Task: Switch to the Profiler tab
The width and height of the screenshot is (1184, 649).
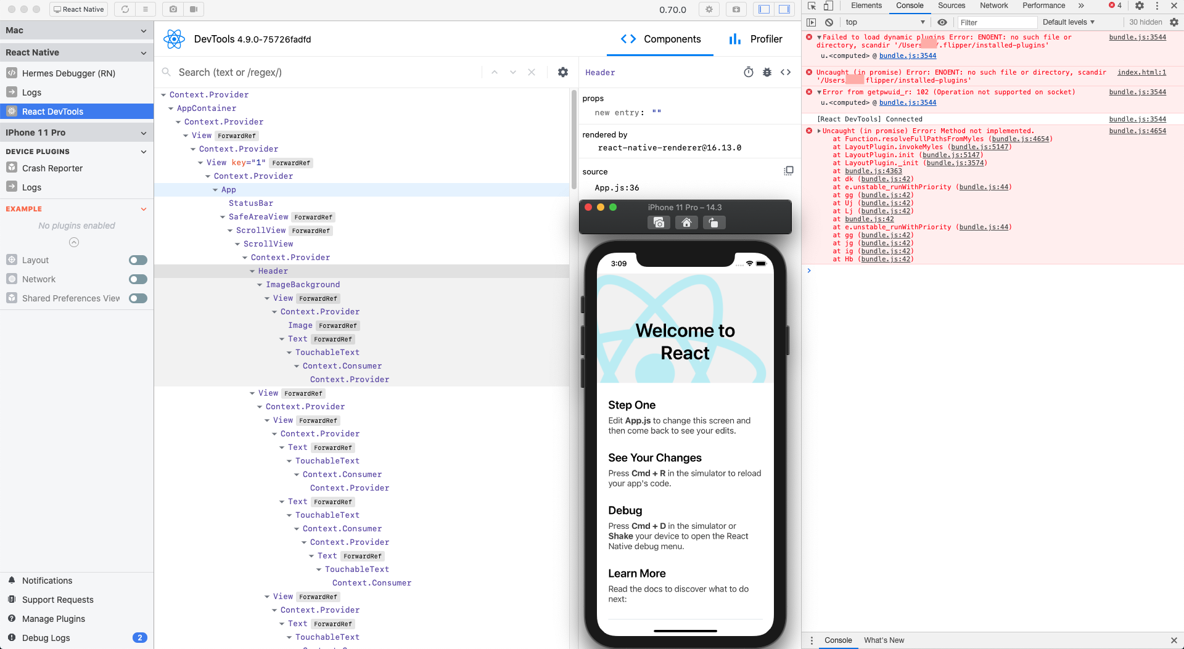Action: coord(755,39)
